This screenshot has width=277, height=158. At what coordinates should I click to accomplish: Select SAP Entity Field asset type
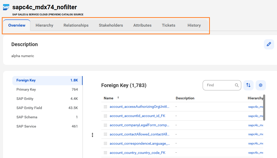click(x=47, y=108)
